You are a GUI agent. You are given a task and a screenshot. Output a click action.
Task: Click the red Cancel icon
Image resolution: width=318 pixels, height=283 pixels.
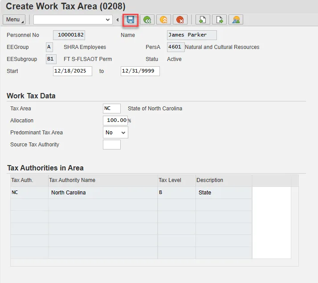point(180,20)
